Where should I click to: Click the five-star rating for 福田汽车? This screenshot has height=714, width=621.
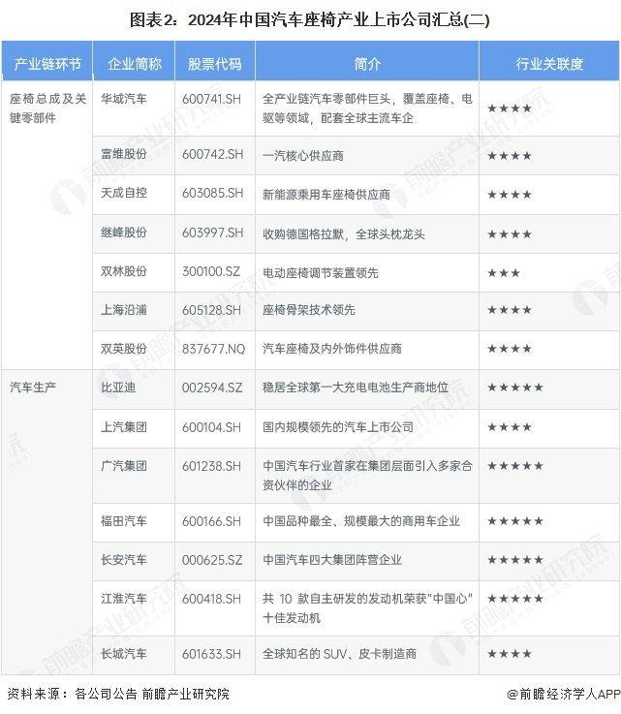[515, 521]
